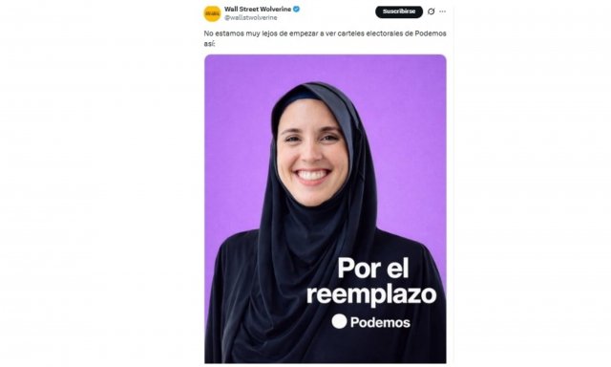Click the trailing "así:" text line

pyautogui.click(x=209, y=44)
